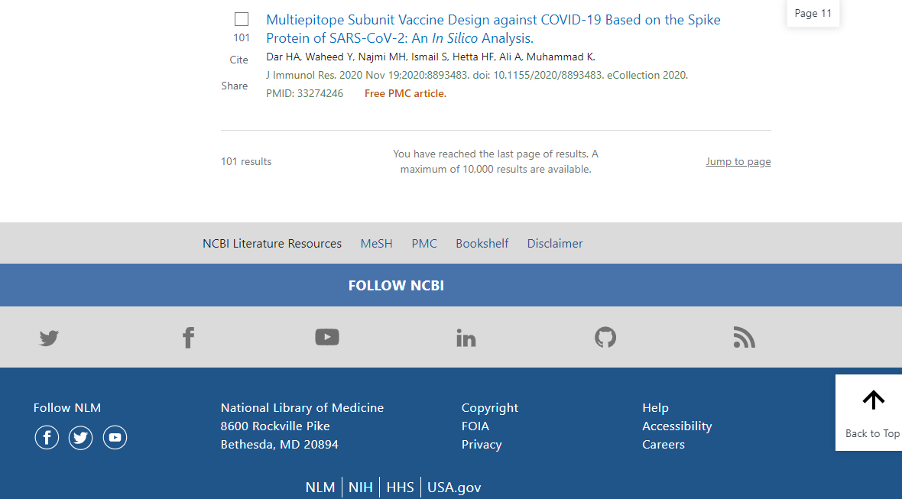Open Bookshelf link
The image size is (902, 499).
point(482,243)
